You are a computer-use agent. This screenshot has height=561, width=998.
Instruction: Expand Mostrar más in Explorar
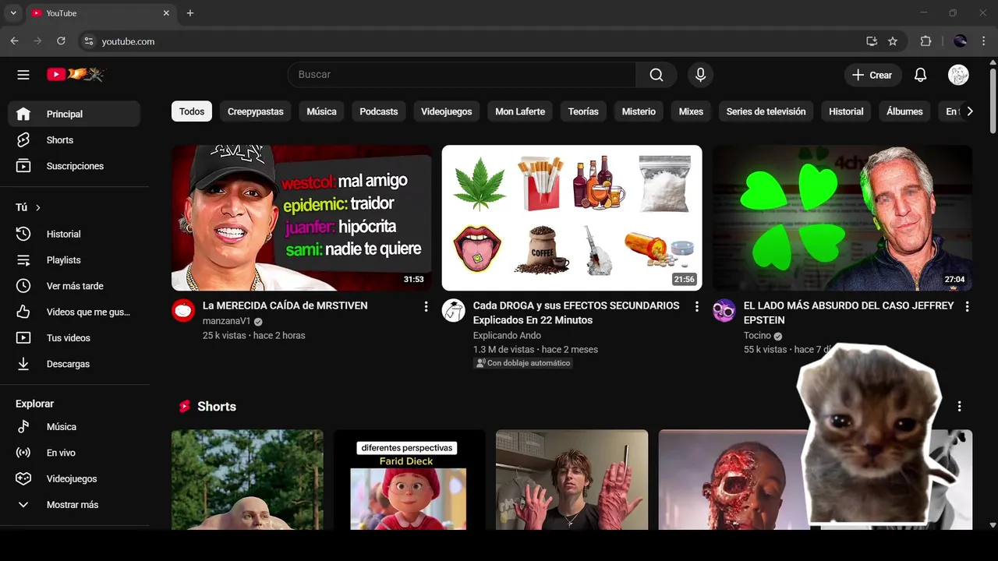click(23, 505)
